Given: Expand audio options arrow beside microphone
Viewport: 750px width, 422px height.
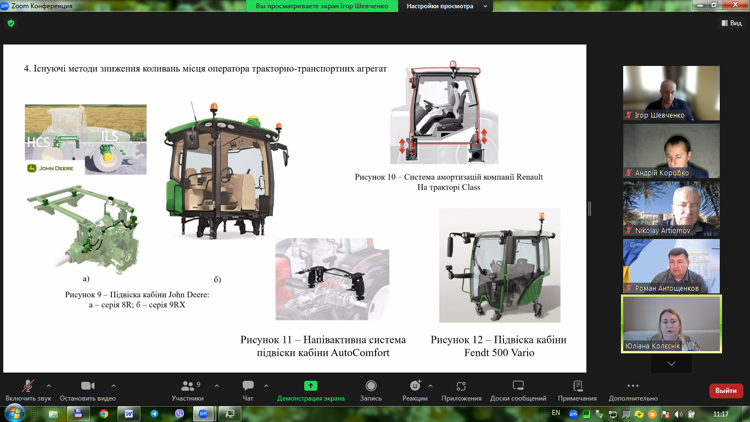Looking at the screenshot, I should point(49,385).
